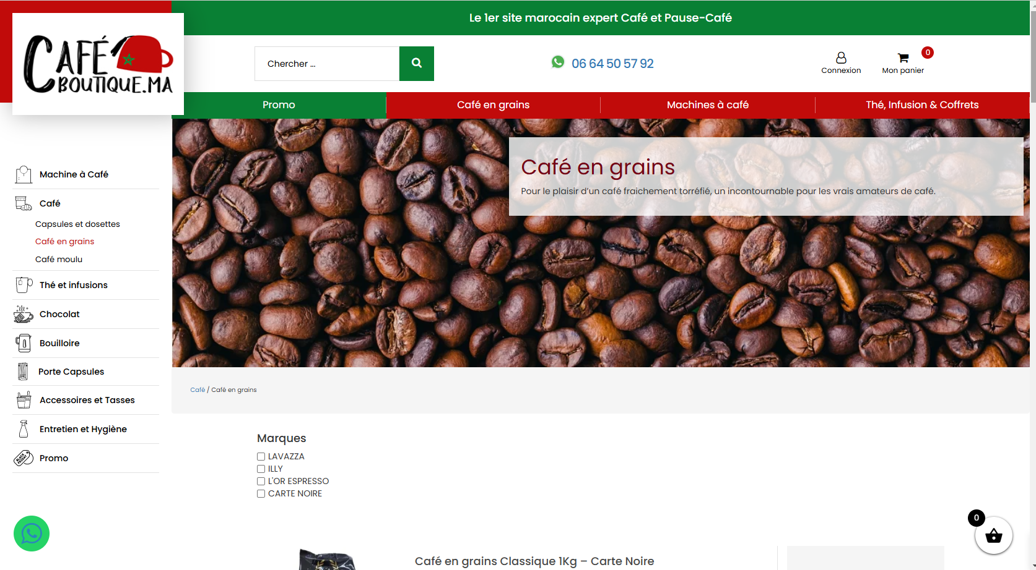
Task: Open Thé, Infusion & Coffrets menu
Action: click(x=921, y=105)
